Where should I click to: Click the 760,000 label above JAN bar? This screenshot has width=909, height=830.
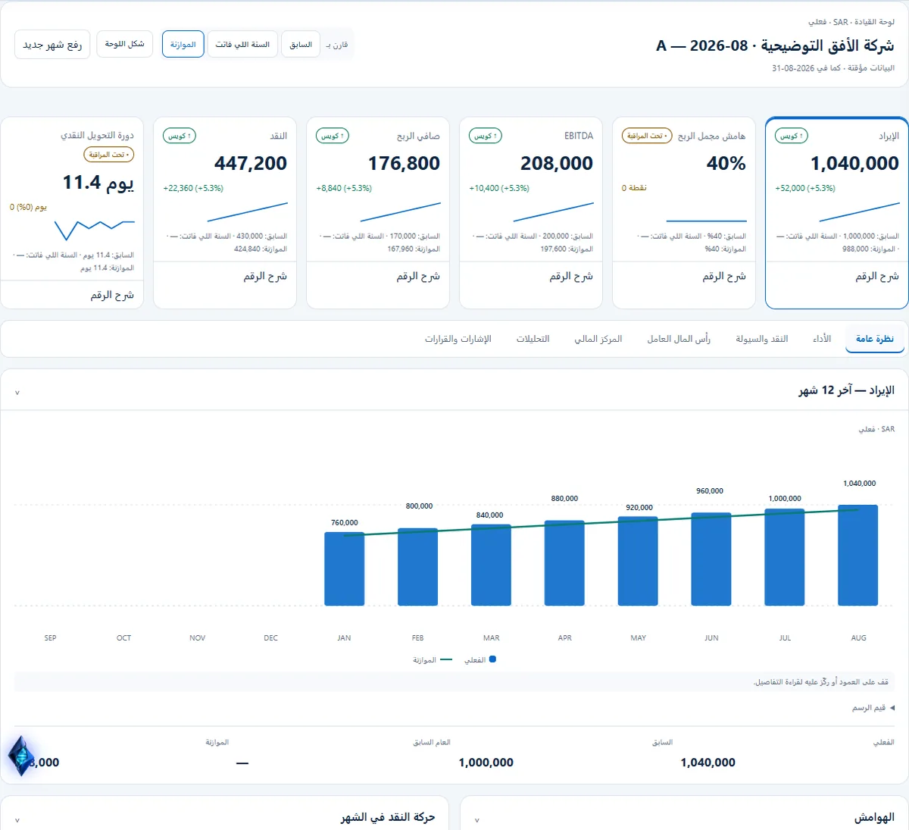[345, 522]
